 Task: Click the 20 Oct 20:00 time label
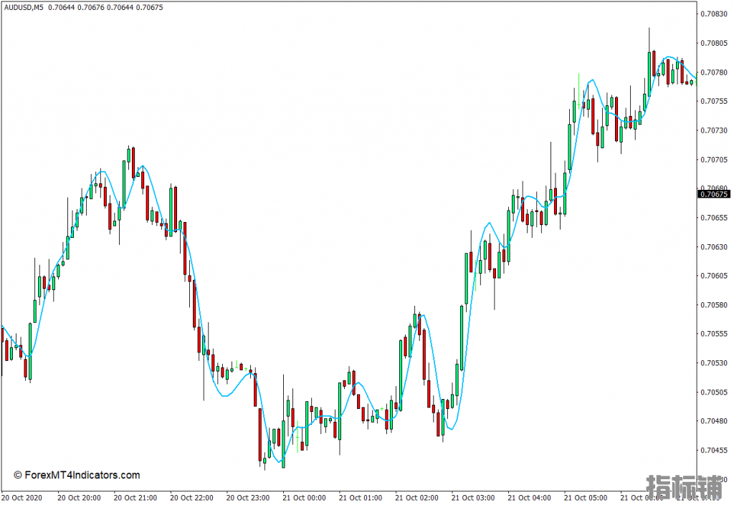(79, 498)
